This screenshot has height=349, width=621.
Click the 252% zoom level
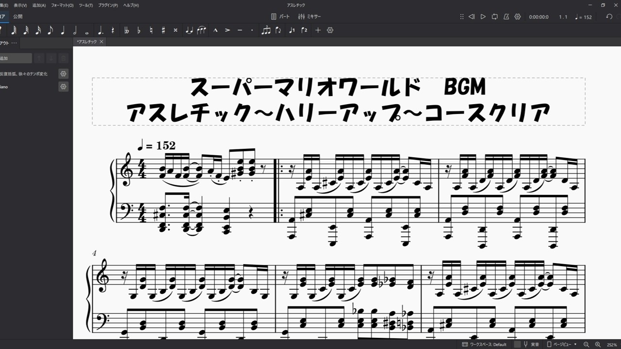(611, 344)
